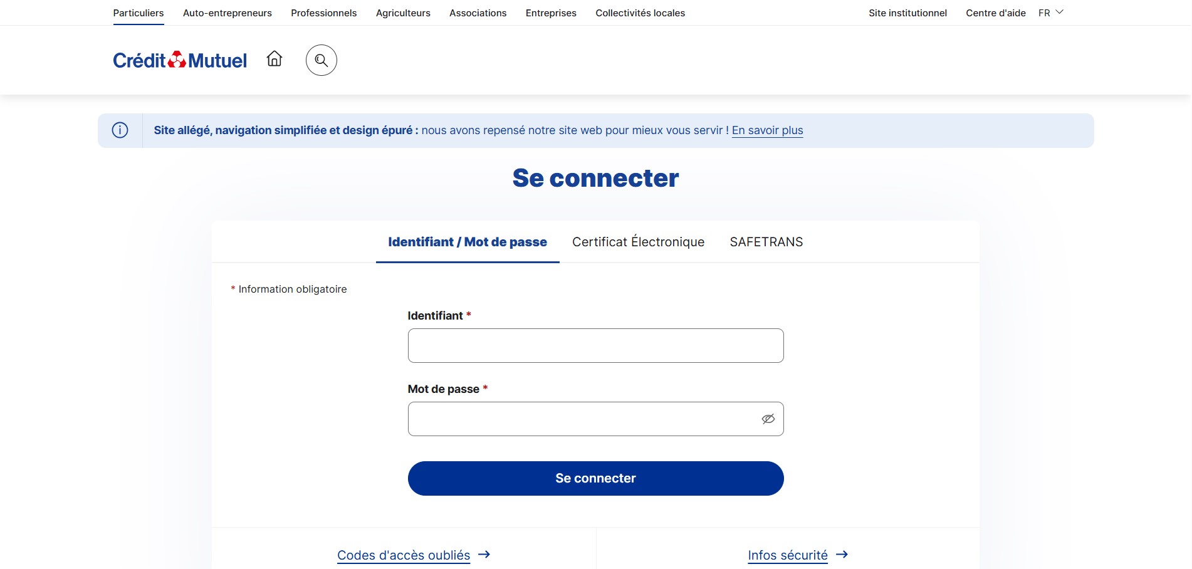Expand the FR language dropdown
Image resolution: width=1192 pixels, height=569 pixels.
click(x=1051, y=13)
